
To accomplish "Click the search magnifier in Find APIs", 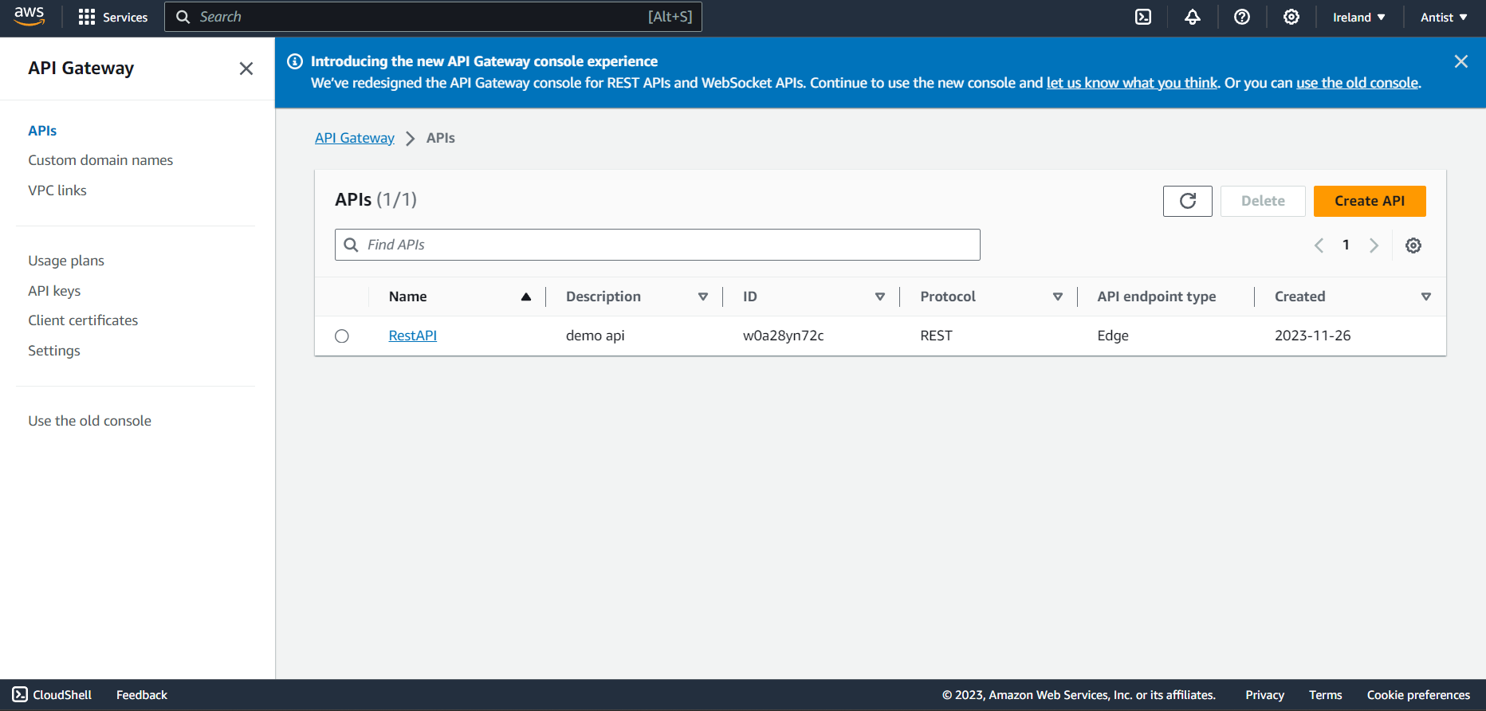I will point(351,245).
